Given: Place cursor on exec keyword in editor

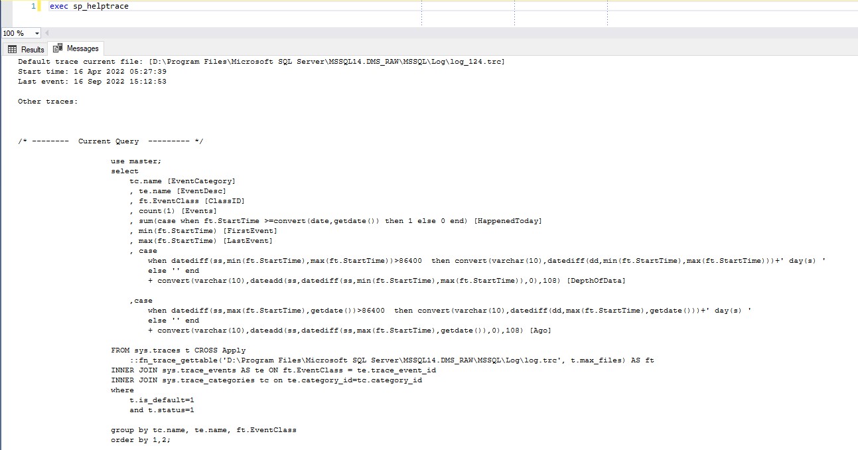Looking at the screenshot, I should (x=59, y=6).
